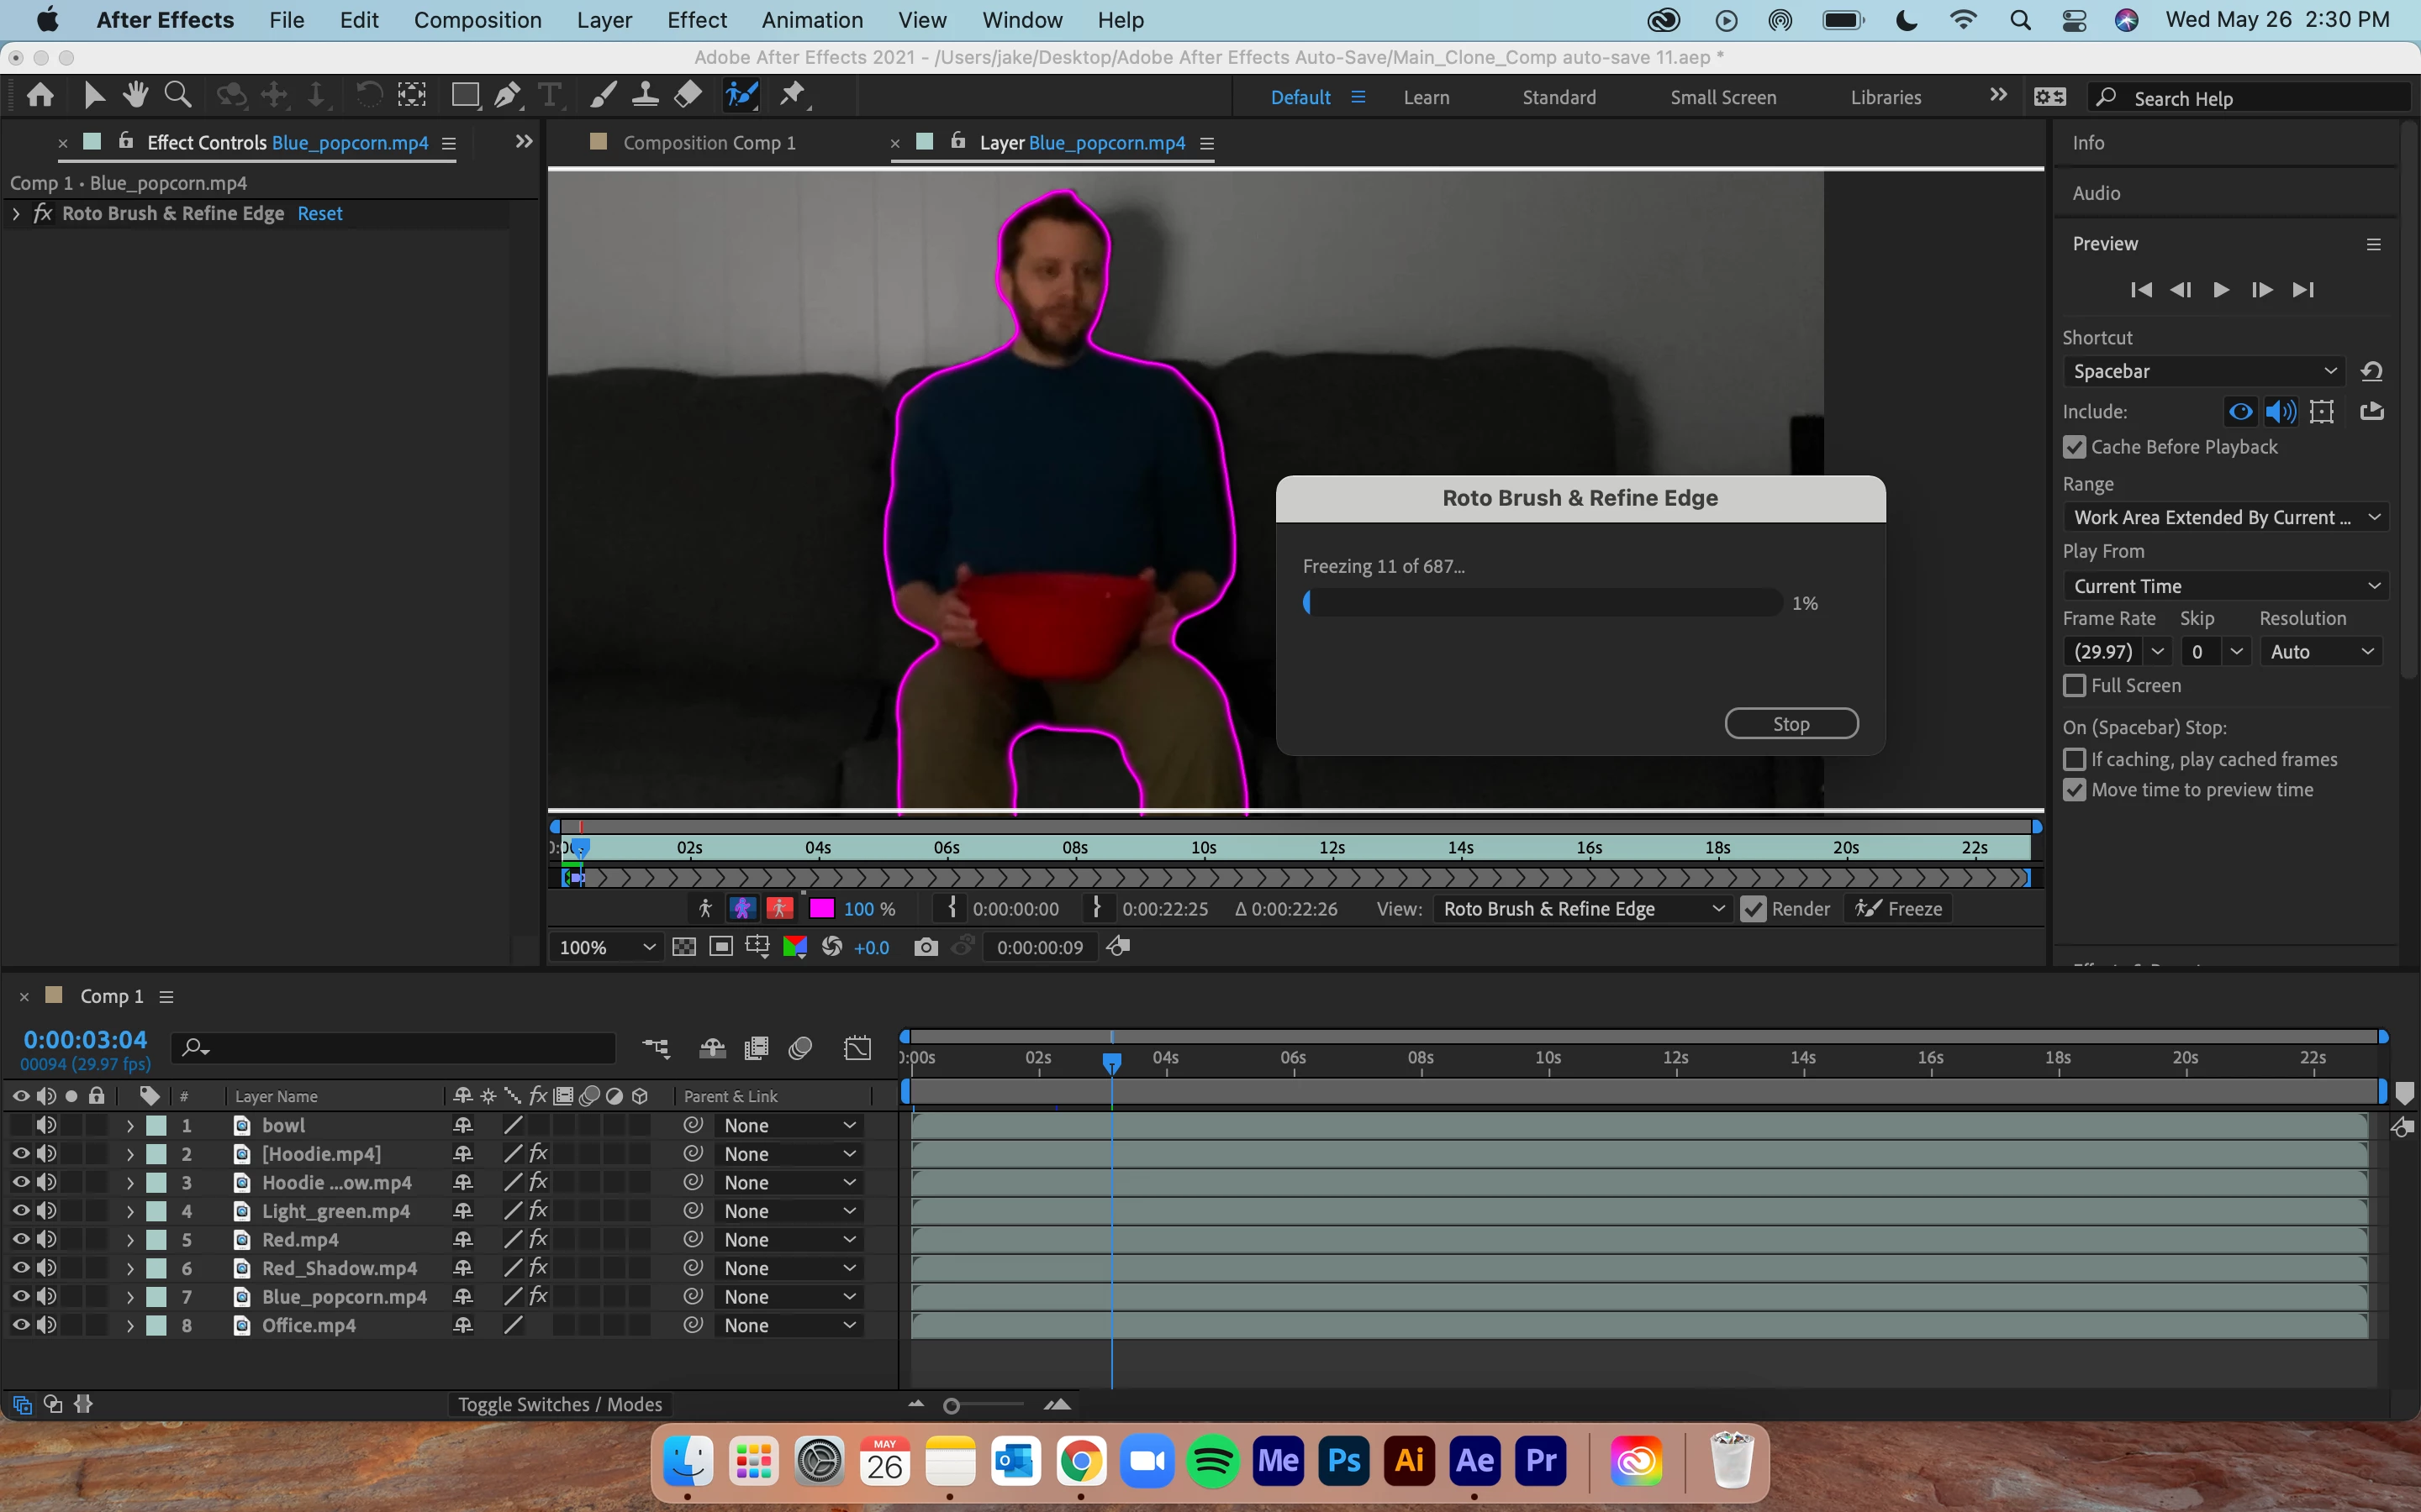
Task: Enable the Full Screen checkbox
Action: click(x=2075, y=685)
